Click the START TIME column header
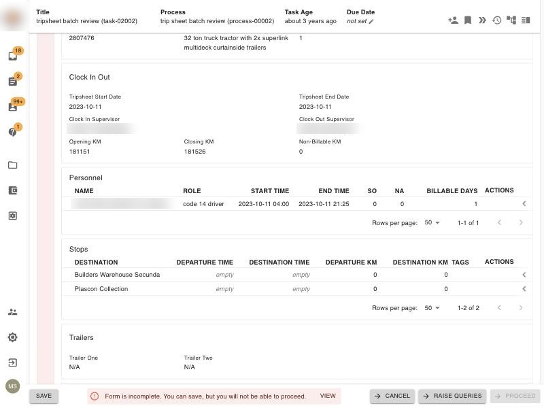Viewport: 544px width, 408px height. (x=270, y=191)
